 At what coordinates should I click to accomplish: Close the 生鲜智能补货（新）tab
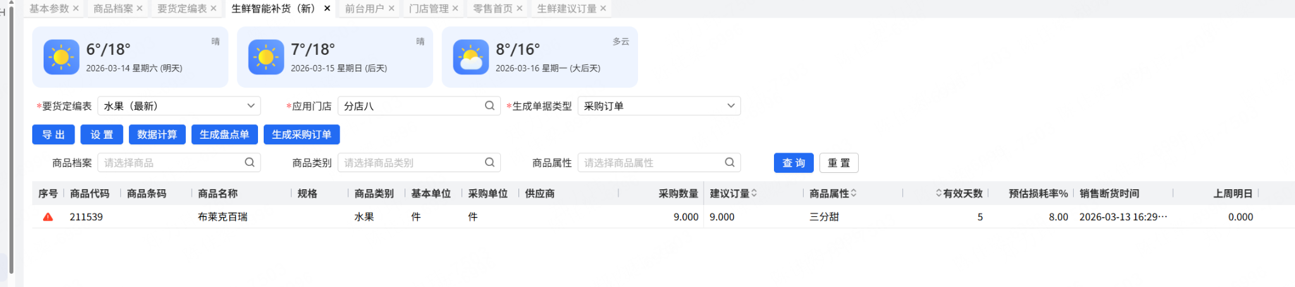[x=327, y=8]
